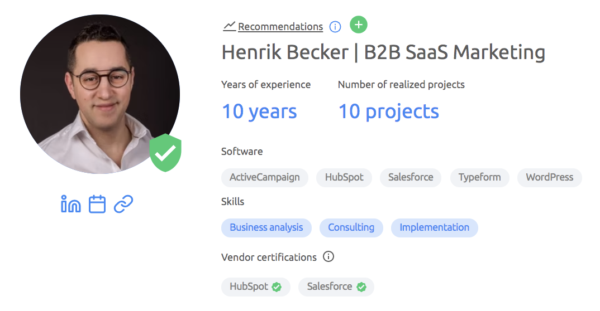600x311 pixels.
Task: Click the HubSpot vendor certification badge
Action: tap(256, 286)
